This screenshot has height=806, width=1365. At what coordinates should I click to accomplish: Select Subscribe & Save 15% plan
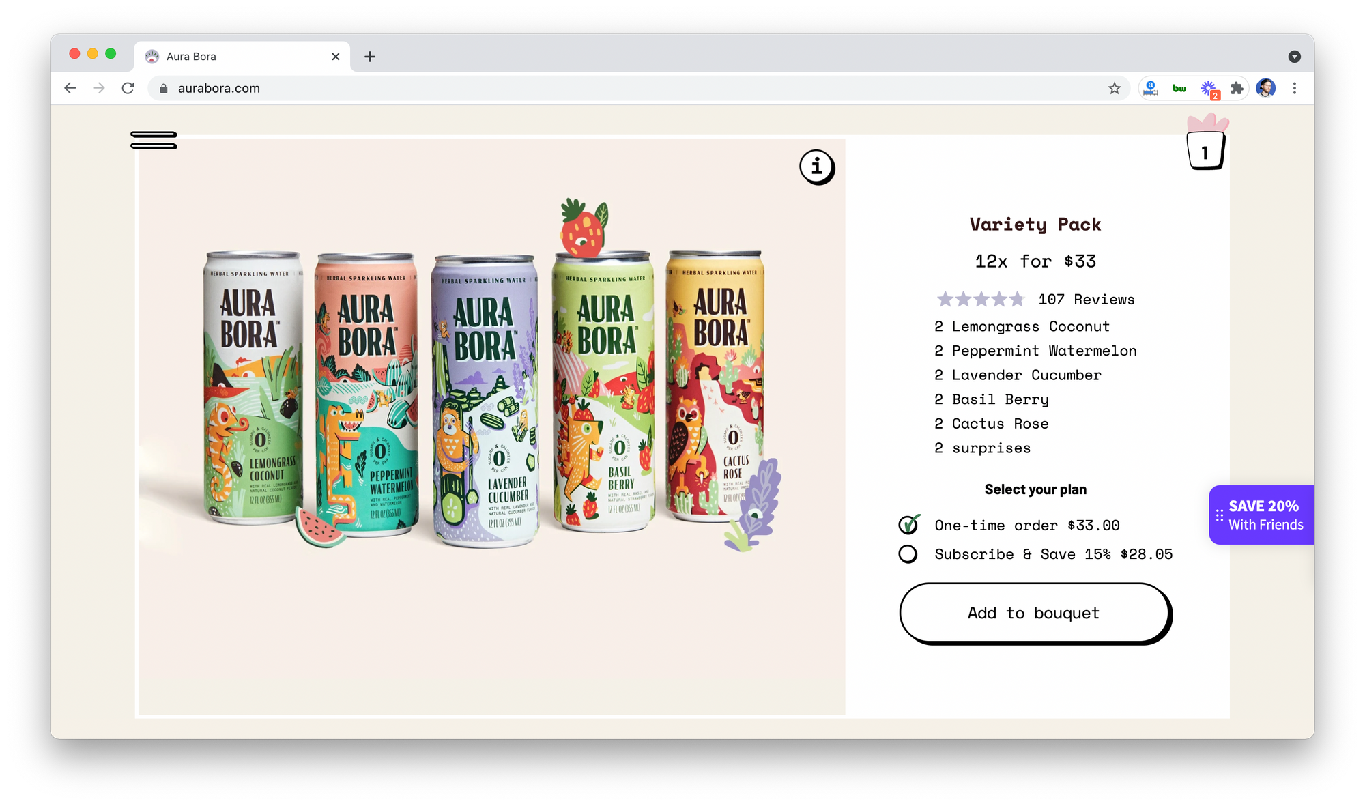[x=1035, y=554]
